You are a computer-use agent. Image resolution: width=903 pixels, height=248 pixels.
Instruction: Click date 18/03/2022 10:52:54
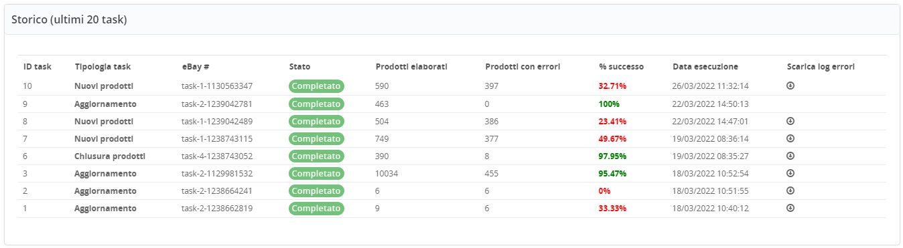pyautogui.click(x=710, y=173)
